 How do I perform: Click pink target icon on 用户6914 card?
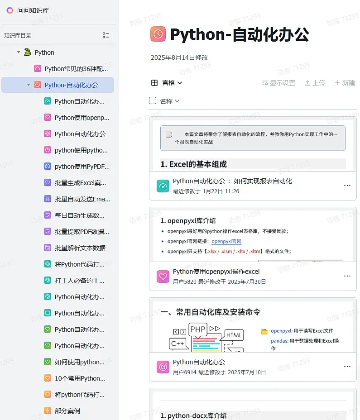pos(163,367)
